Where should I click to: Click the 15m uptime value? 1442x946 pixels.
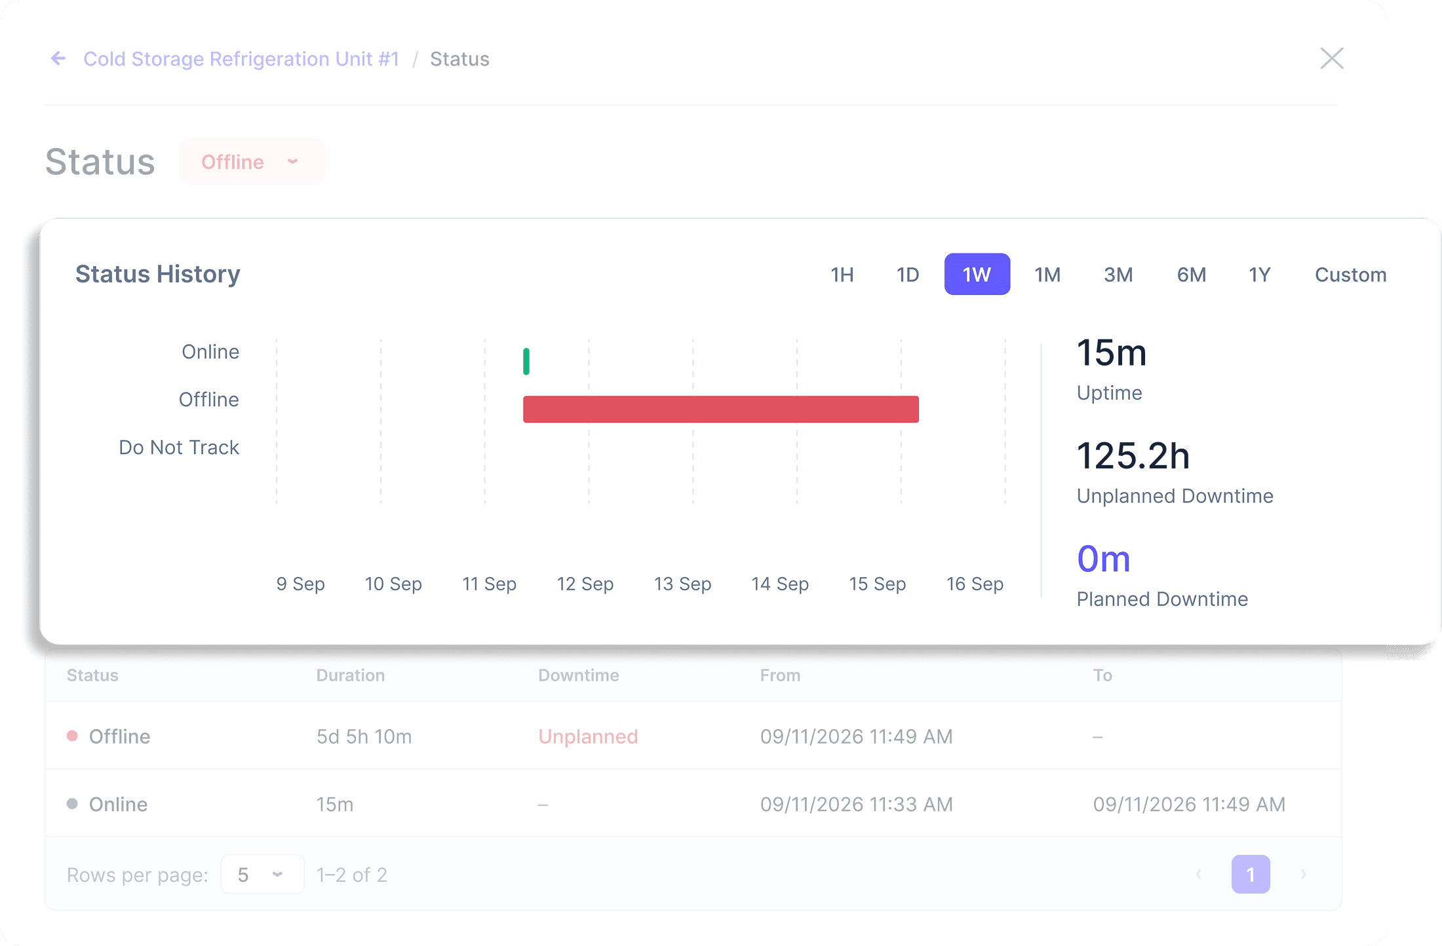click(x=1112, y=352)
